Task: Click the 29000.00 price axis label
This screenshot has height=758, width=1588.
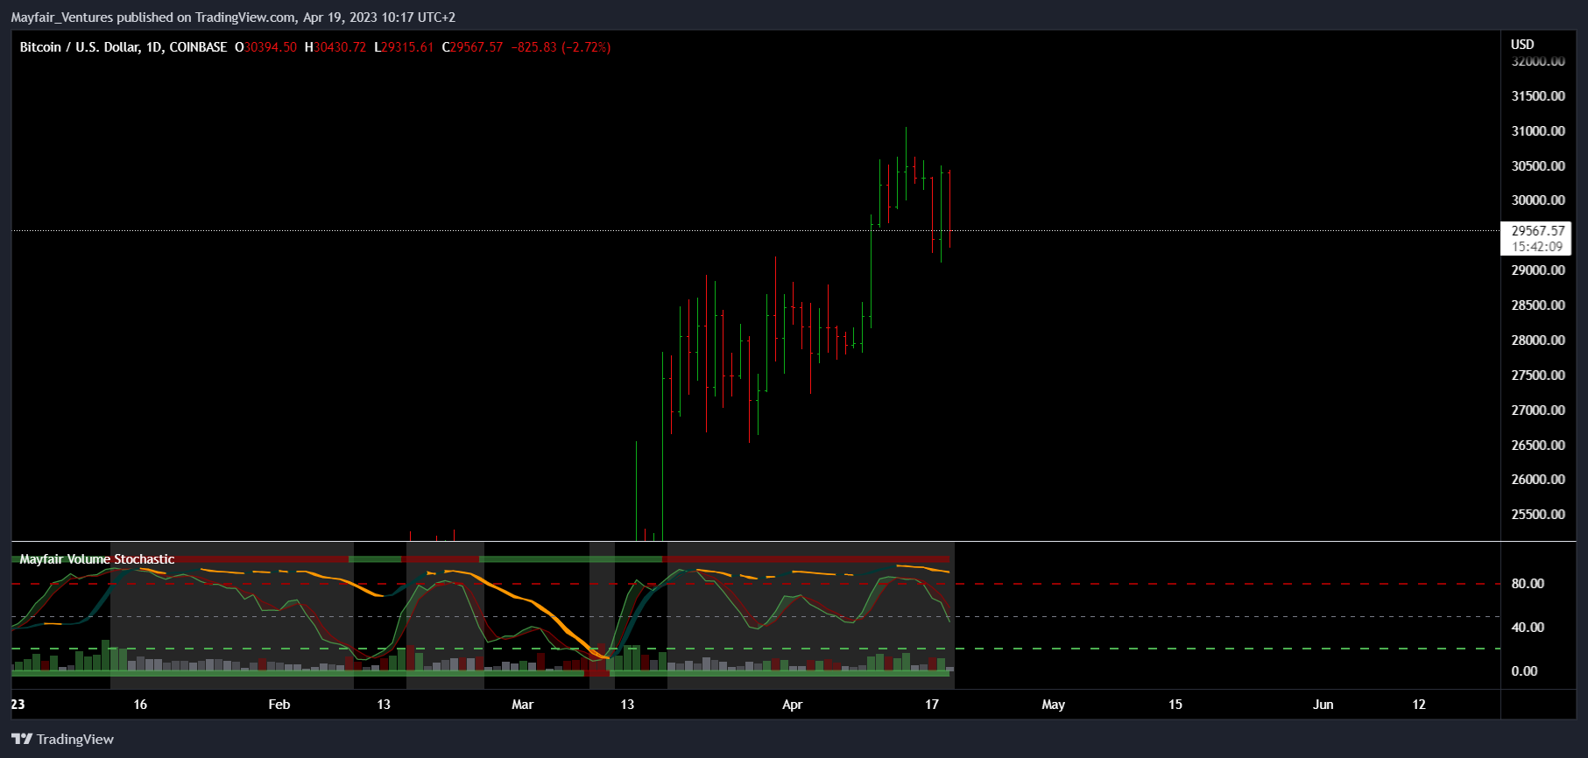Action: coord(1538,270)
